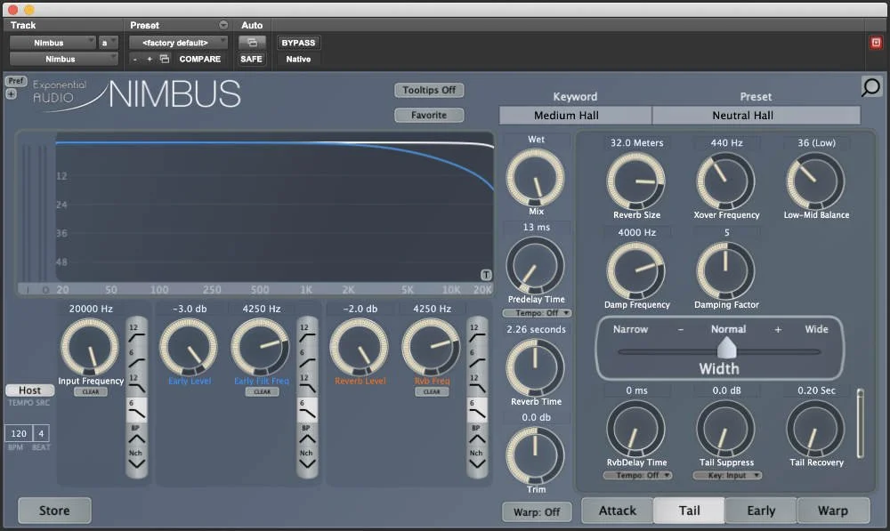Select Early filter 12 dB high-pass shape
The width and height of the screenshot is (890, 531).
click(307, 333)
